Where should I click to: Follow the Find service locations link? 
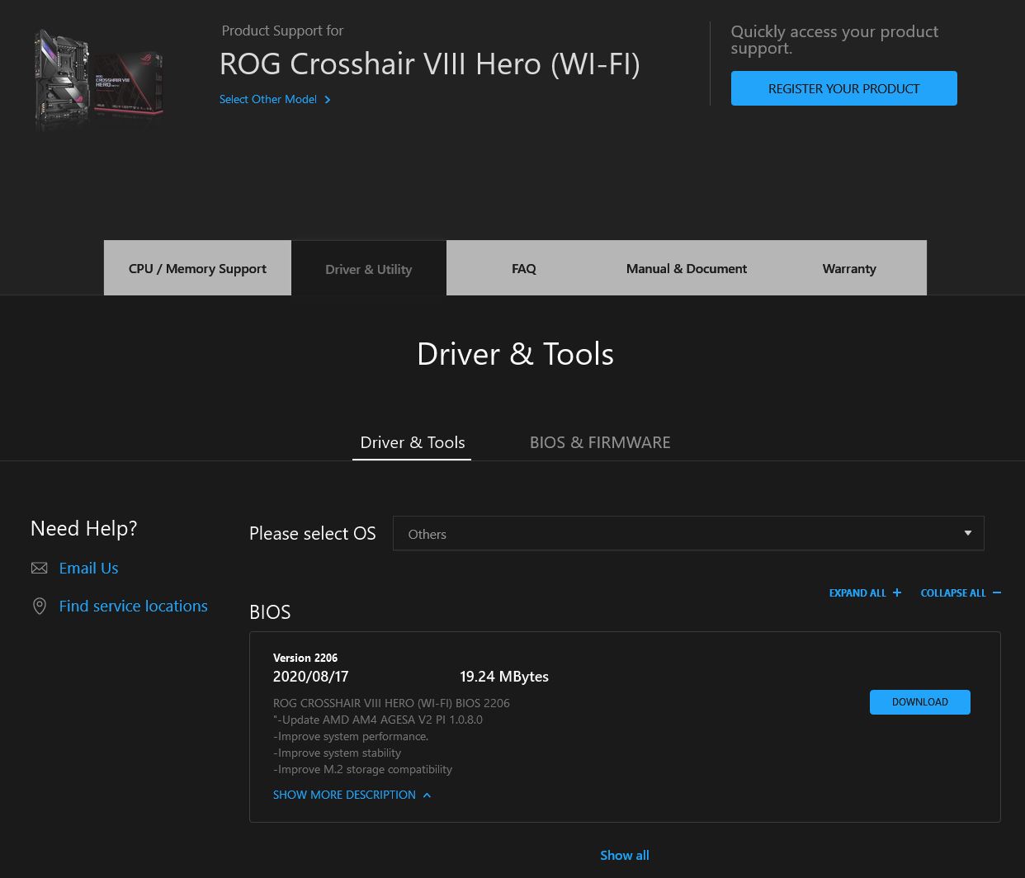coord(133,606)
